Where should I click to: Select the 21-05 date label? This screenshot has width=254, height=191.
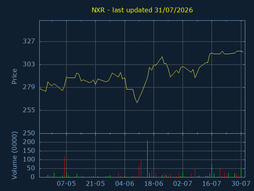[95, 184]
